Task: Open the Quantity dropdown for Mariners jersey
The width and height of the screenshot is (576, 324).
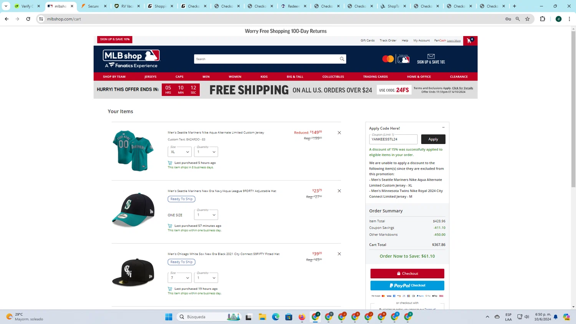Action: point(206,152)
